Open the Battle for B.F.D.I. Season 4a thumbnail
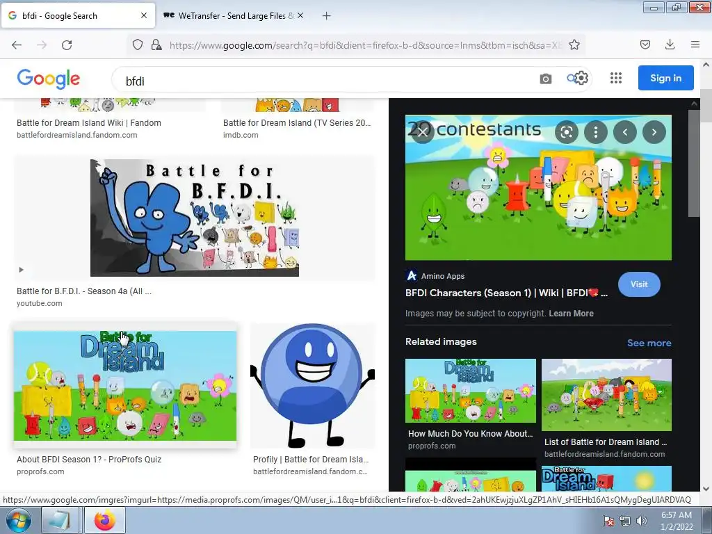The width and height of the screenshot is (712, 534). coord(195,218)
